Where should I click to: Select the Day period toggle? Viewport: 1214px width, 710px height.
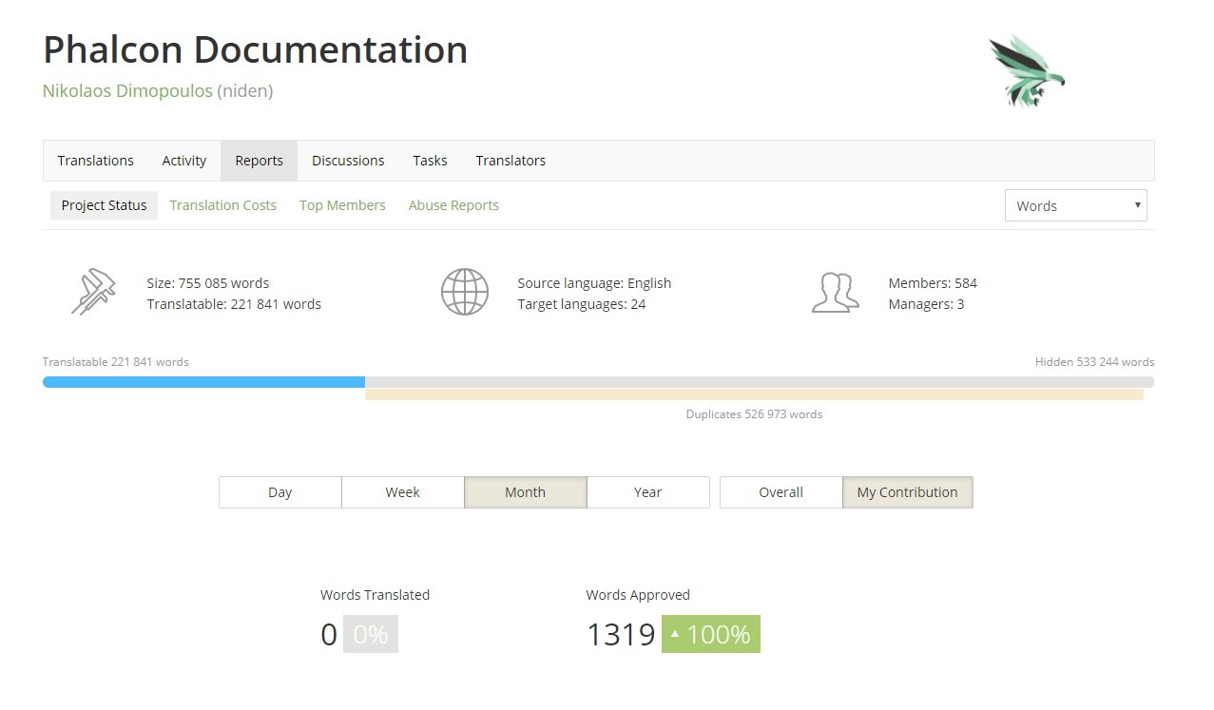click(279, 492)
